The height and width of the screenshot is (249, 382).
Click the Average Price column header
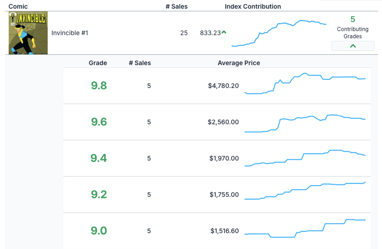(x=239, y=63)
